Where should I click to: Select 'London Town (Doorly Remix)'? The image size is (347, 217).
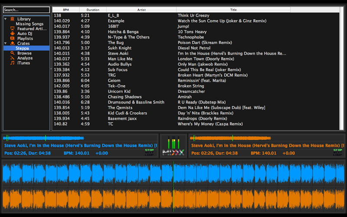tap(206, 59)
